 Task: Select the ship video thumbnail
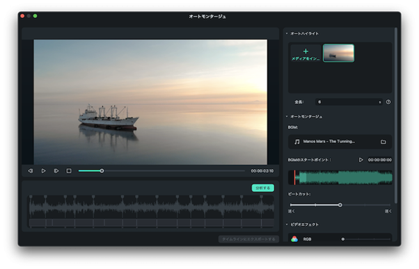[338, 53]
